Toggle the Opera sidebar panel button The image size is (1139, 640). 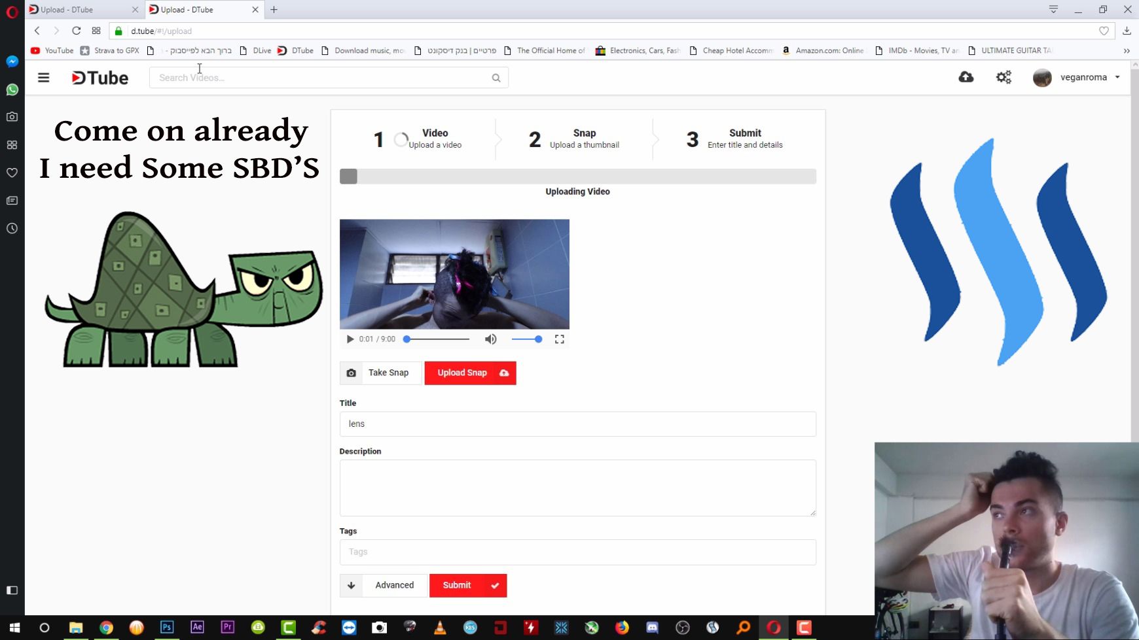12,590
